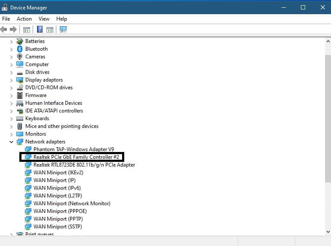
Task: Collapse the Network adapters category
Action: pos(12,142)
